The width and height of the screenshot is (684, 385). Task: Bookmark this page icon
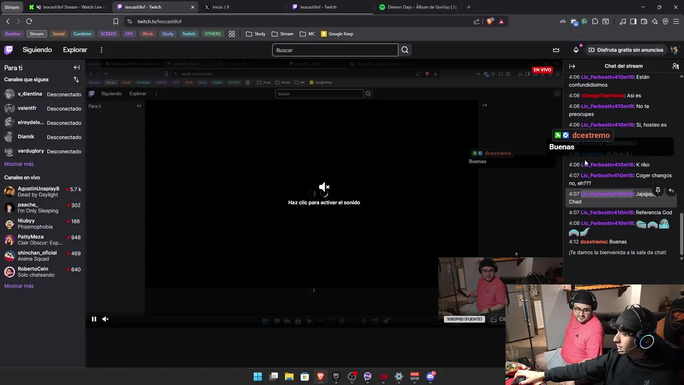point(115,21)
